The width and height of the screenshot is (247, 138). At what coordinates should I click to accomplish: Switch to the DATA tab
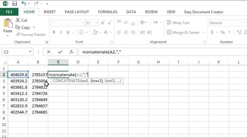(x=131, y=12)
